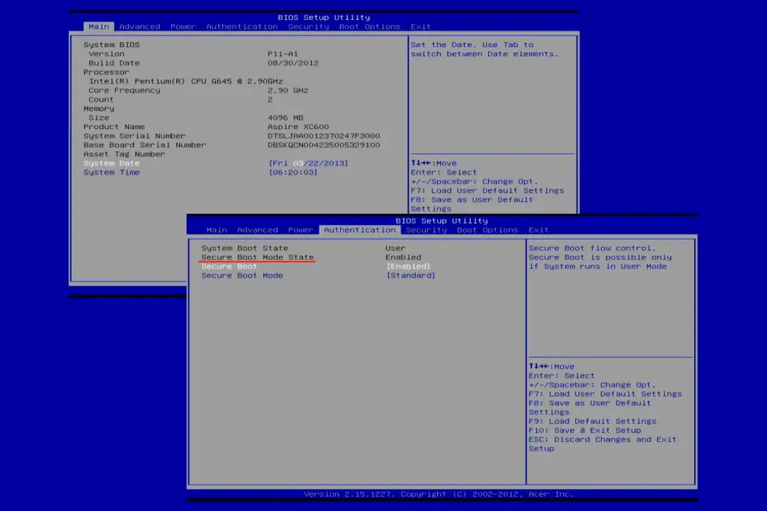Select the Secure Boot Mode setting

(x=242, y=276)
